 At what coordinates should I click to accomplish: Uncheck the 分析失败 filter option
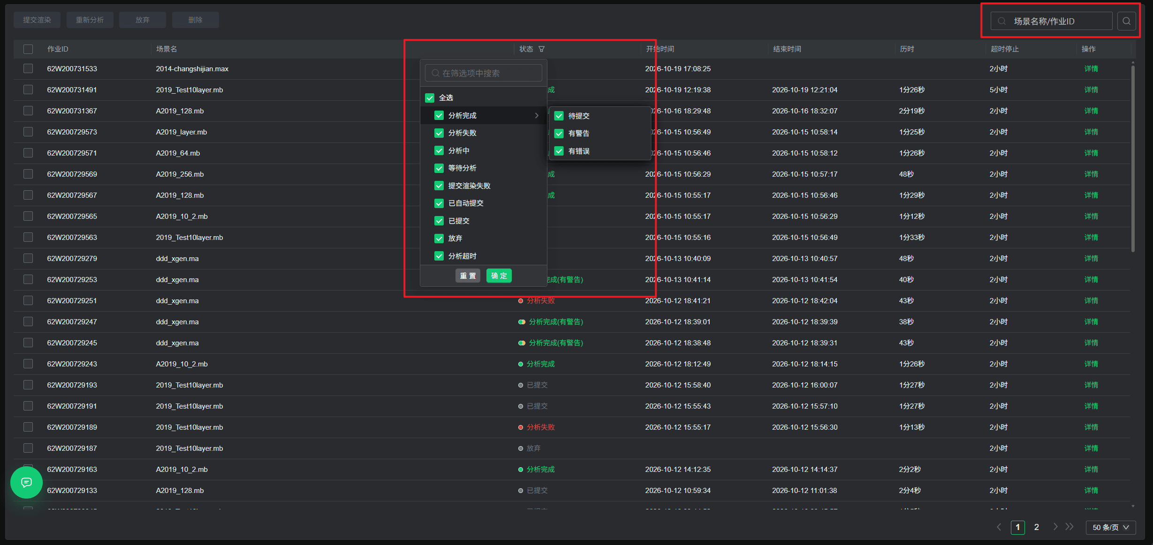439,133
